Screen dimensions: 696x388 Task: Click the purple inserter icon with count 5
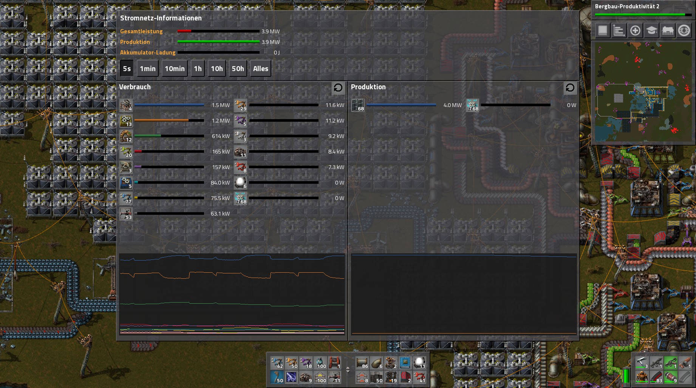click(x=240, y=121)
